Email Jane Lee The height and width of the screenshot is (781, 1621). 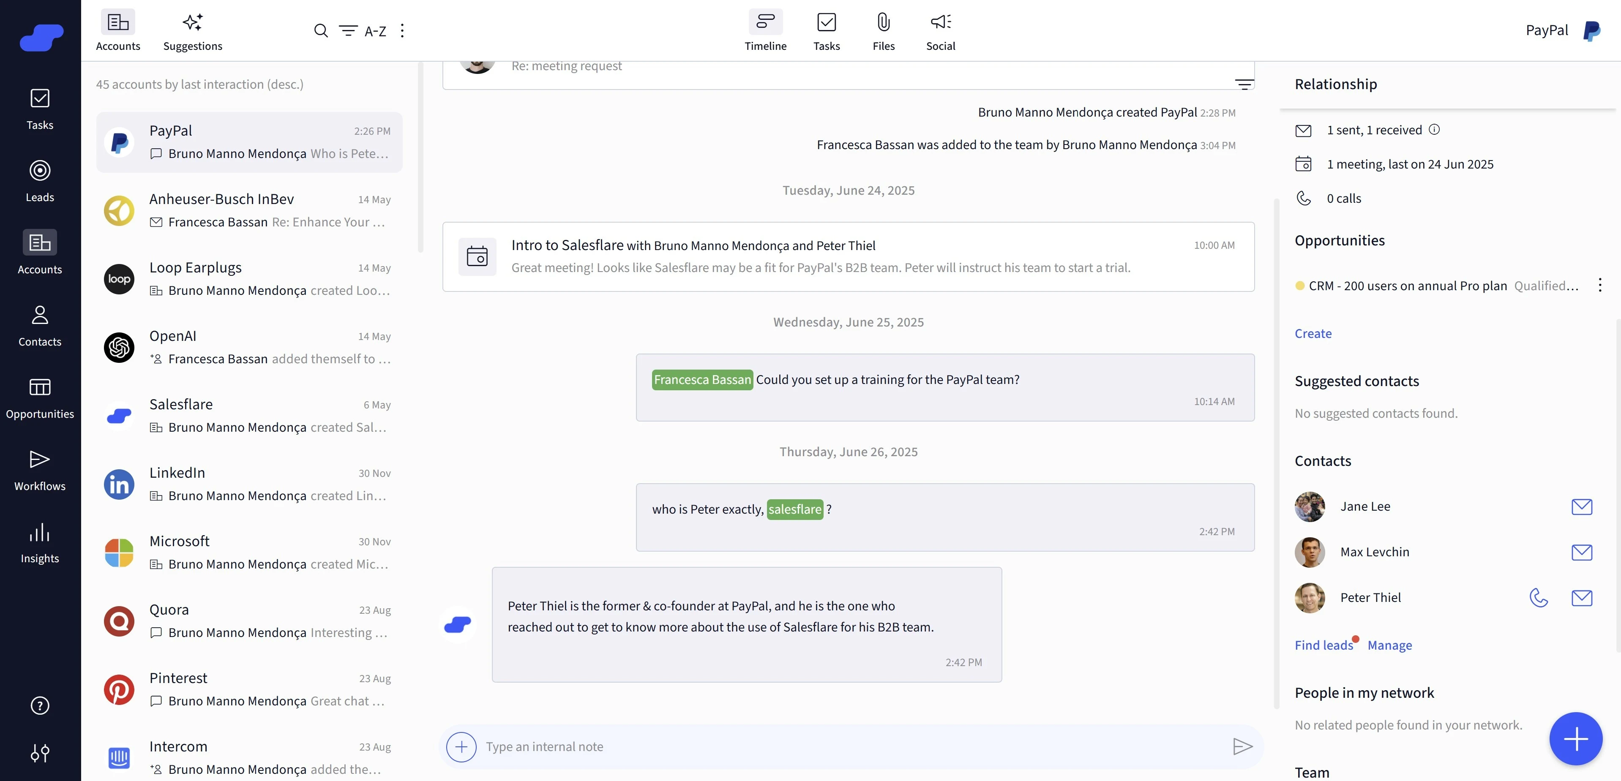click(1581, 507)
